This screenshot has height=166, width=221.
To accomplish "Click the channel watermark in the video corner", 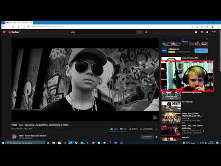I will (155, 118).
